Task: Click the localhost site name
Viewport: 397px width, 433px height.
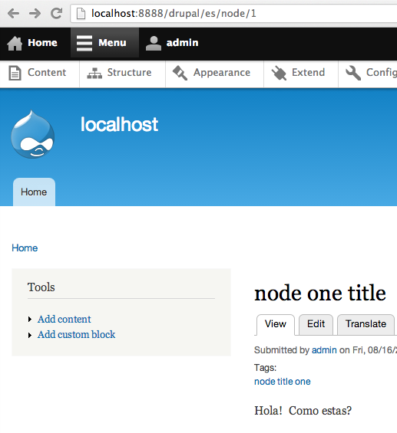Action: [119, 124]
